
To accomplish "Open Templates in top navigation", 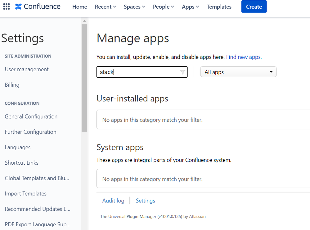I will 219,7.
